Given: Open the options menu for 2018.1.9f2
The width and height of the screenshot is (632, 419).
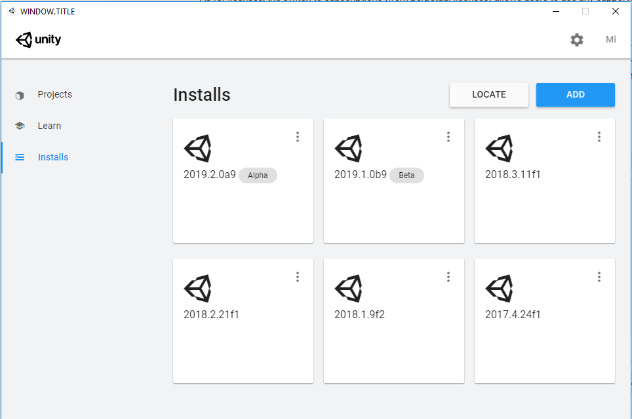Looking at the screenshot, I should click(448, 277).
